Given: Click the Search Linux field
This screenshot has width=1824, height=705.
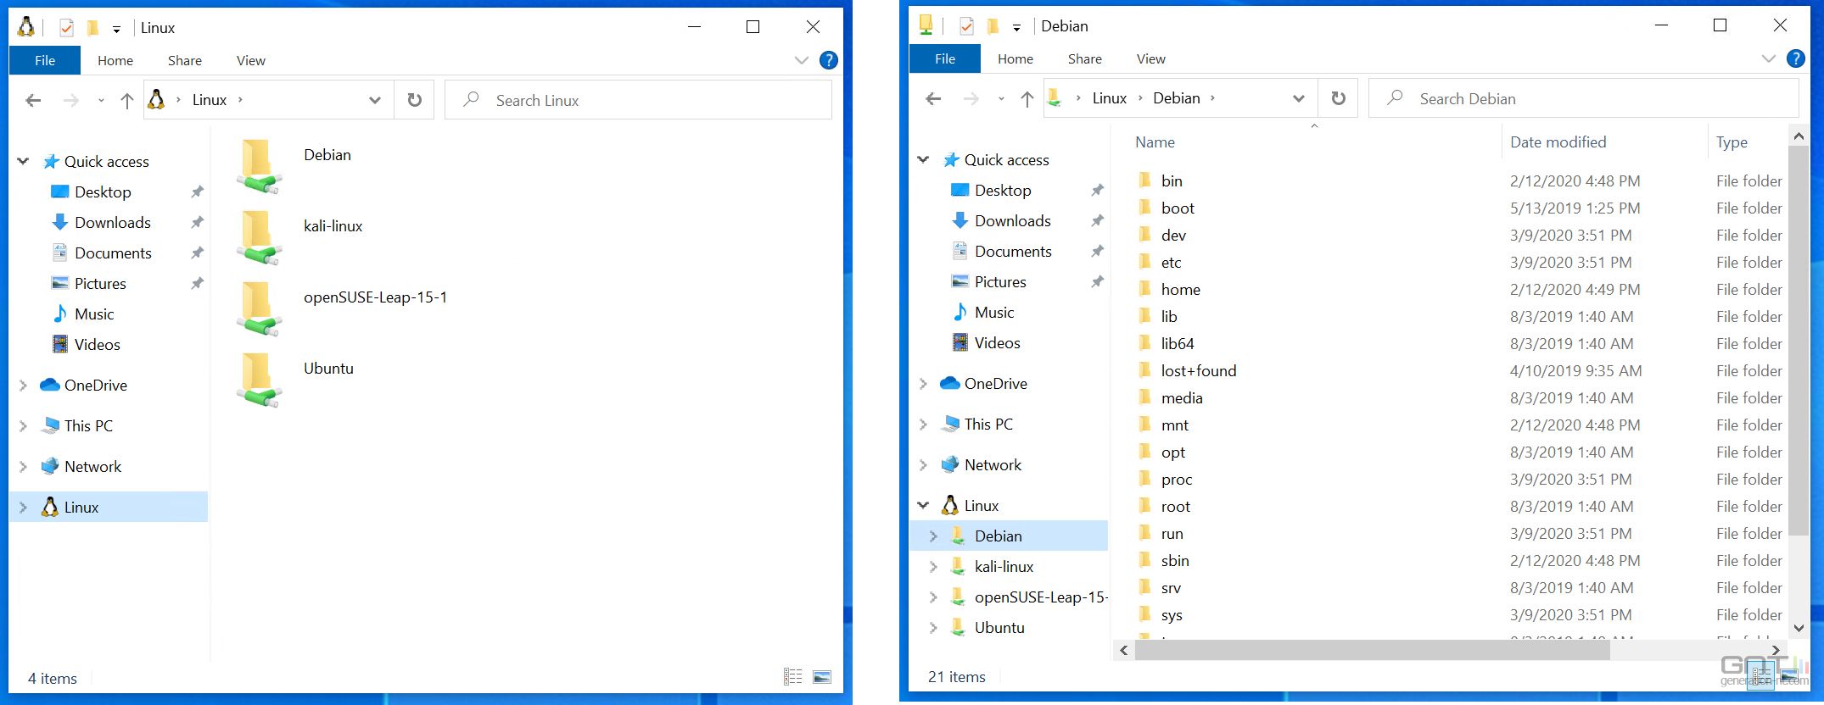Looking at the screenshot, I should coord(638,100).
